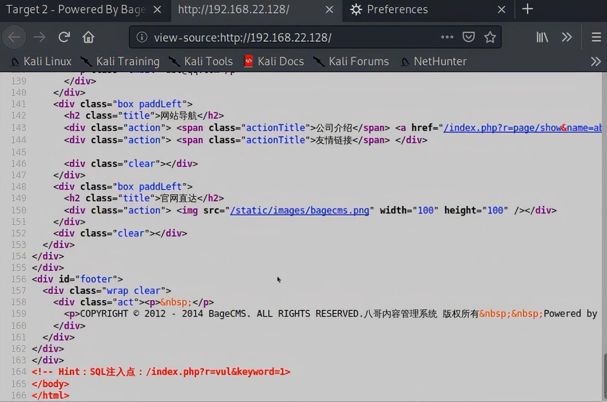Click line number 164 in the gutter

click(19, 372)
